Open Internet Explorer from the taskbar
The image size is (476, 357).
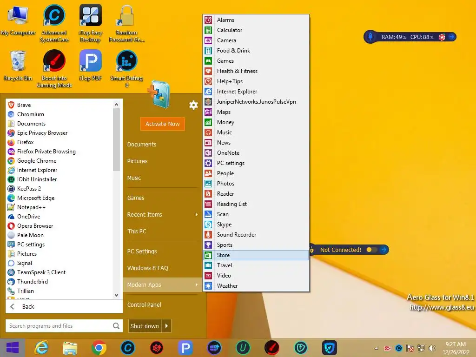pos(41,348)
